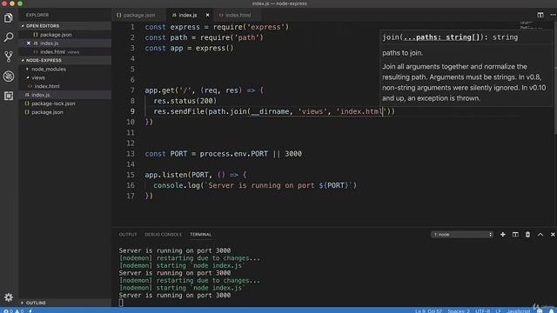The image size is (557, 313).
Task: Collapse the OPEN EDITORS section
Action: click(x=66, y=26)
